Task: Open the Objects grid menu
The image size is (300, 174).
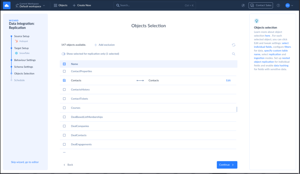Action: click(x=61, y=5)
